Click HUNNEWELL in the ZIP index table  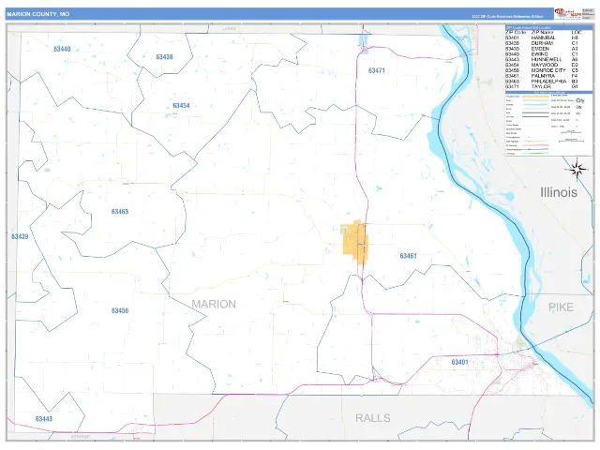tap(547, 60)
